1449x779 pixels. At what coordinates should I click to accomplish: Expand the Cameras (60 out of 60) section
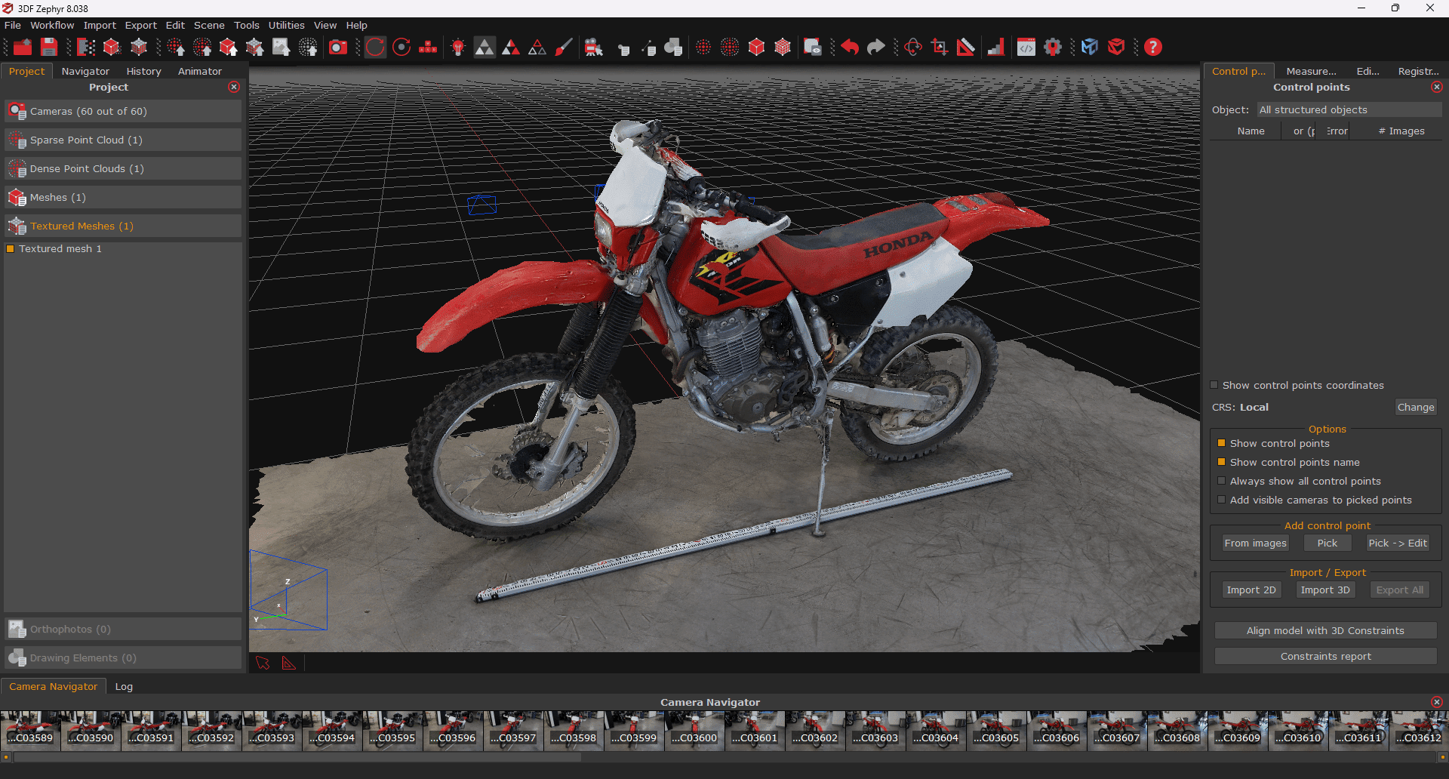pos(123,111)
